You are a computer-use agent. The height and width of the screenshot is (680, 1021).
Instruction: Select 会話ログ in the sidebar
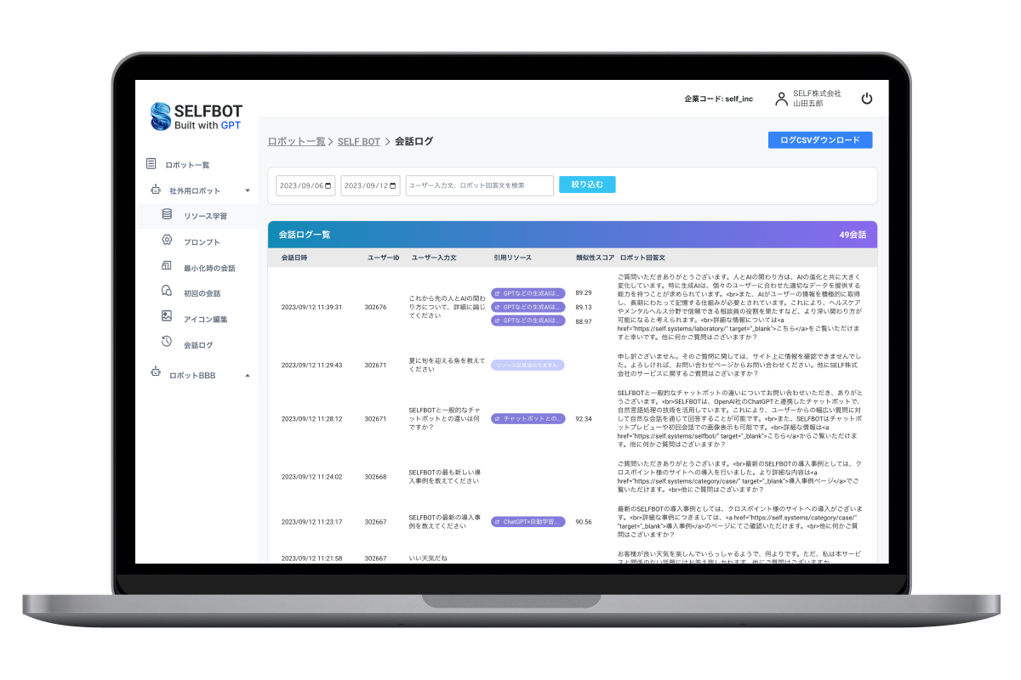click(198, 345)
